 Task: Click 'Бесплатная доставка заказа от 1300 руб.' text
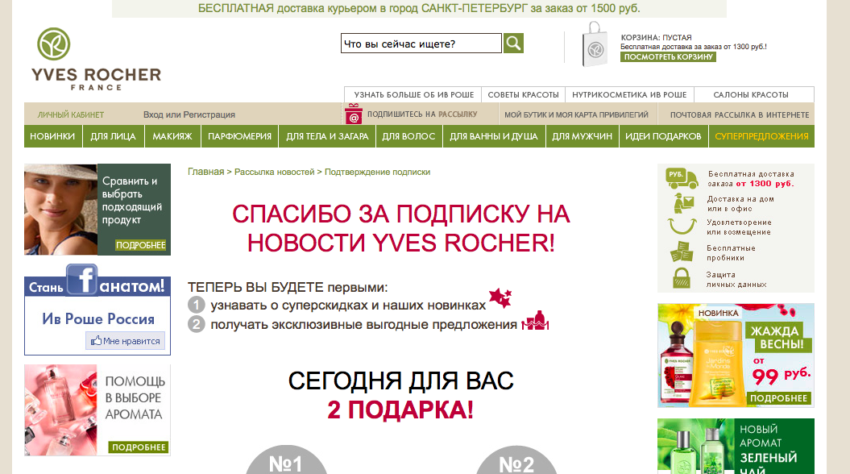point(751,179)
